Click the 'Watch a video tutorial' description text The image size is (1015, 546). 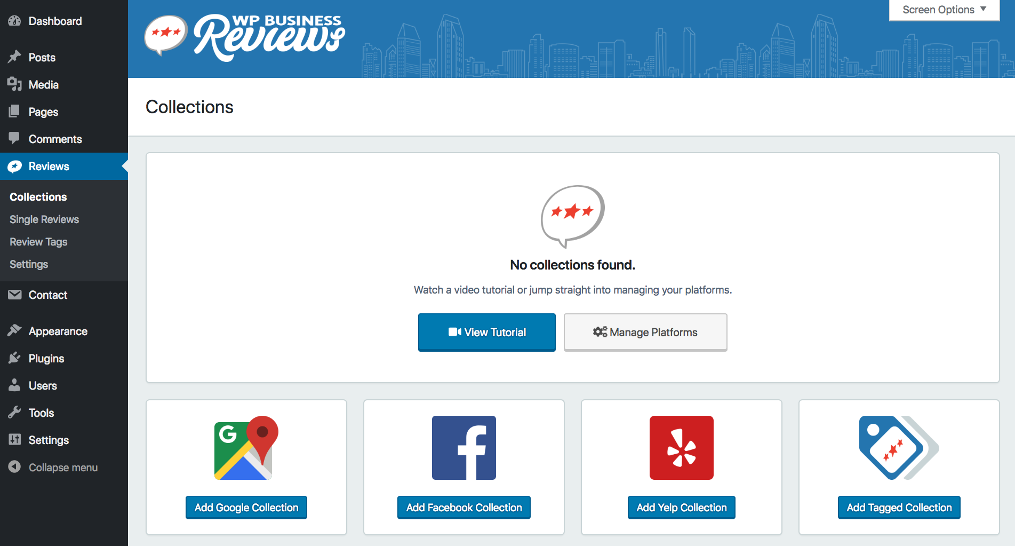click(x=573, y=290)
